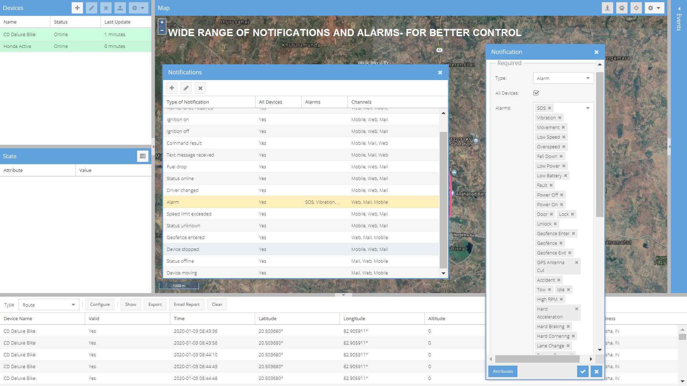Open the Attributes button in Notification dialog
687x386 pixels.
coord(503,371)
